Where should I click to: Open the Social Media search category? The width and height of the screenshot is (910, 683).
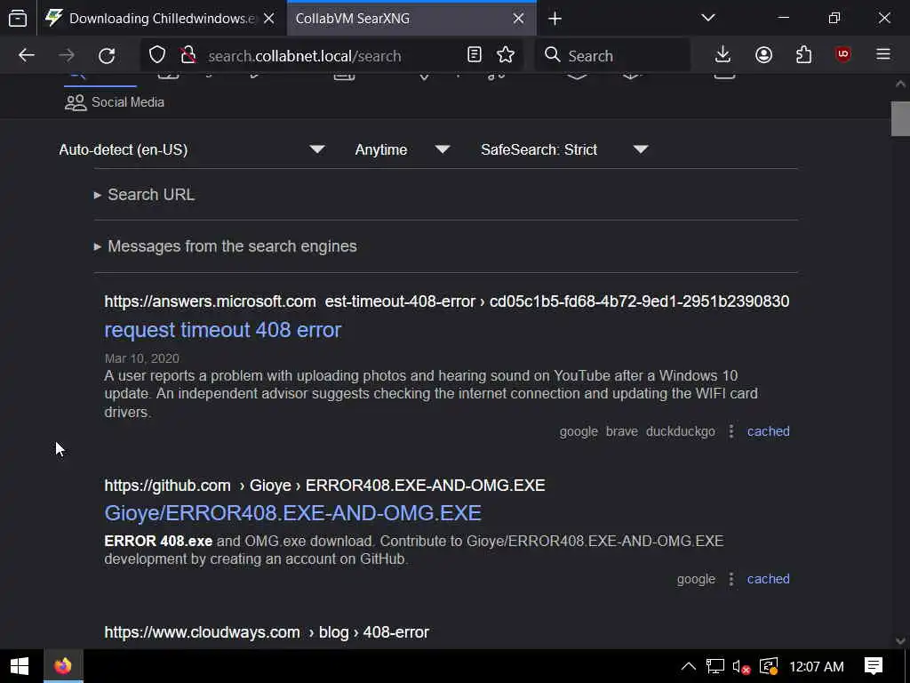click(x=115, y=102)
